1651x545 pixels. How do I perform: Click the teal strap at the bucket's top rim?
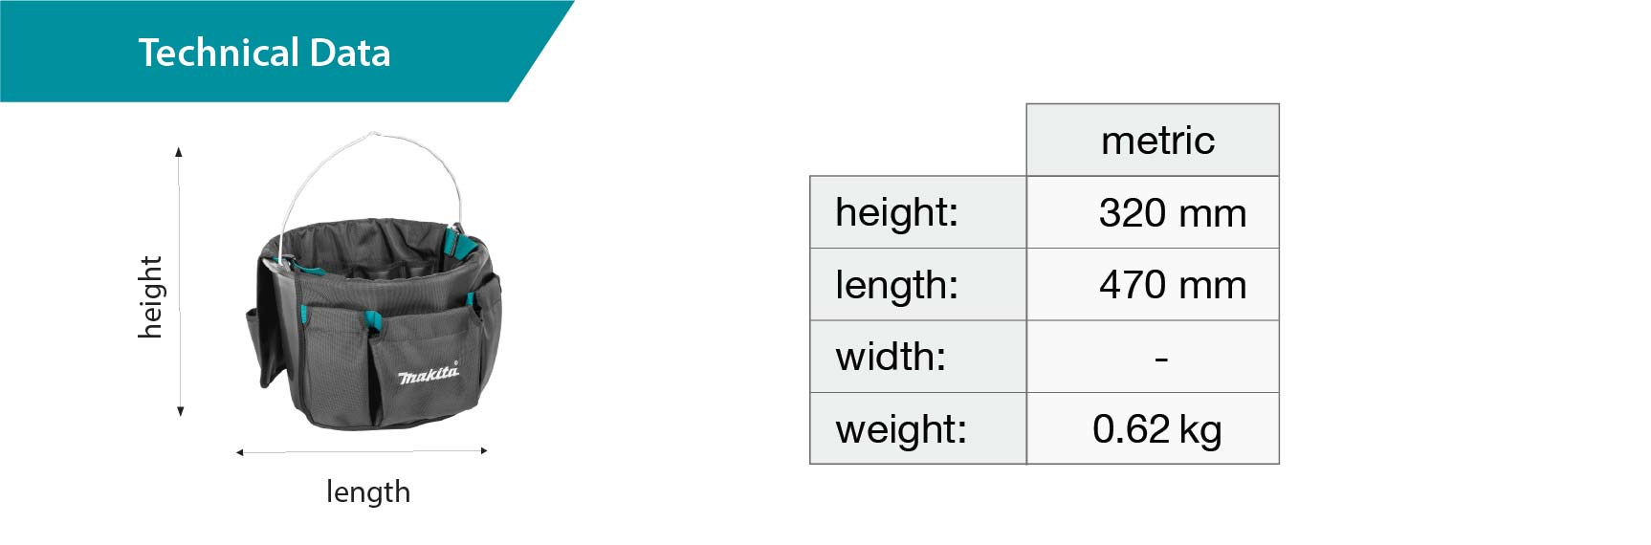pyautogui.click(x=463, y=246)
